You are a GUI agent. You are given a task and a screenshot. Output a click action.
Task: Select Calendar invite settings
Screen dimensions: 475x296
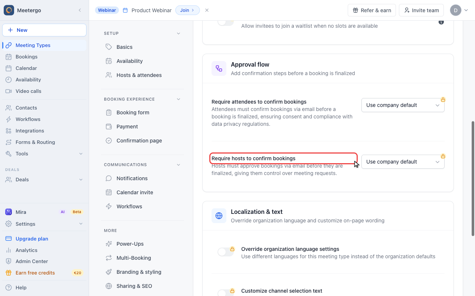click(x=142, y=192)
